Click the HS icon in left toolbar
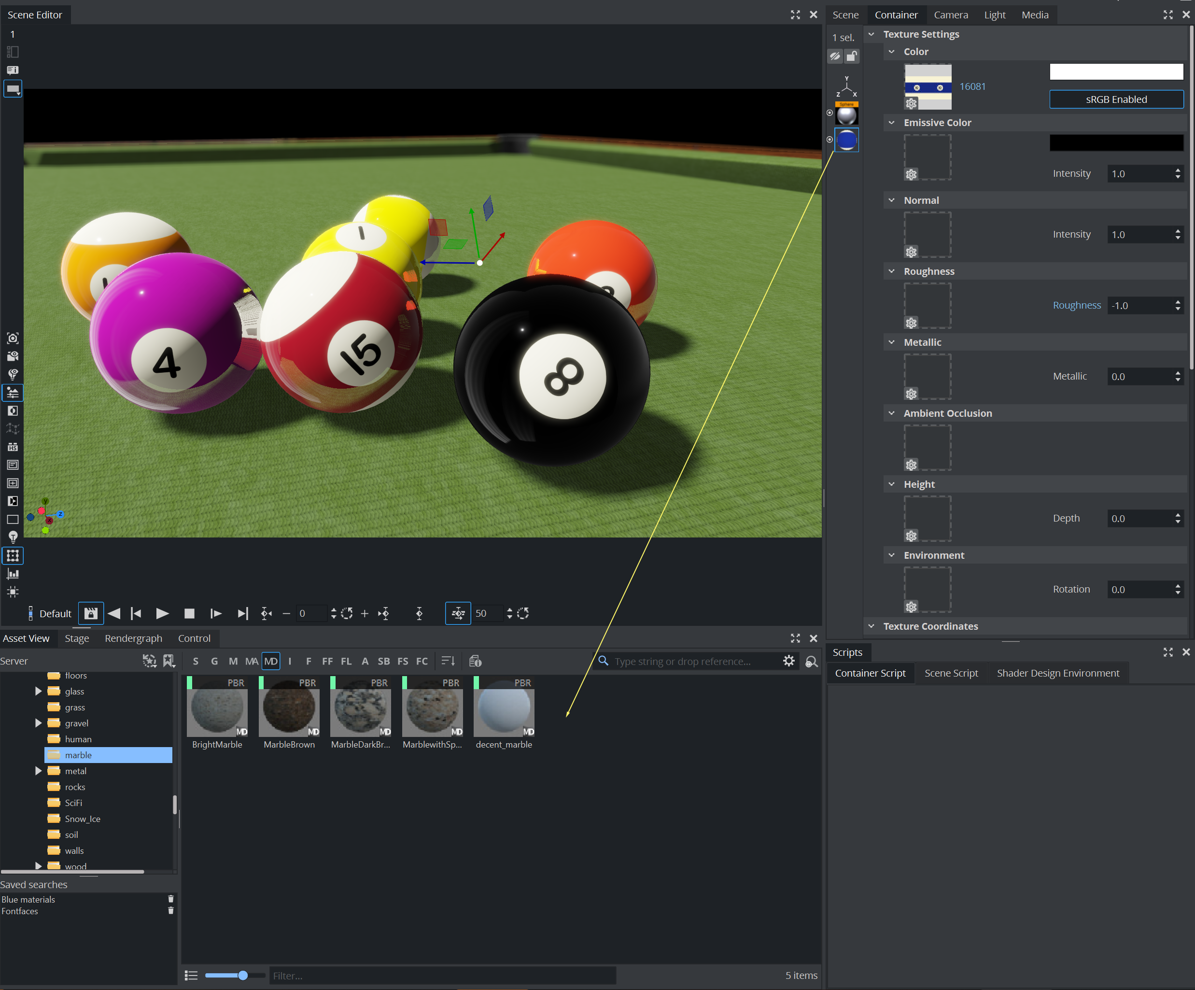 pos(13,447)
